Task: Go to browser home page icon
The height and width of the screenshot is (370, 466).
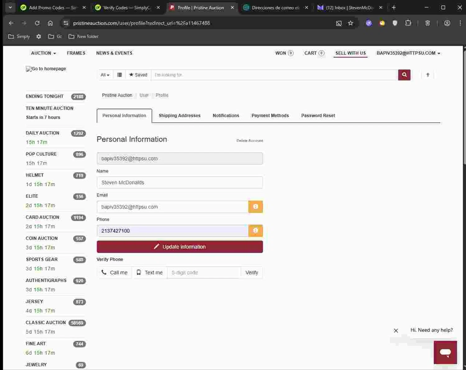Action: 50,23
